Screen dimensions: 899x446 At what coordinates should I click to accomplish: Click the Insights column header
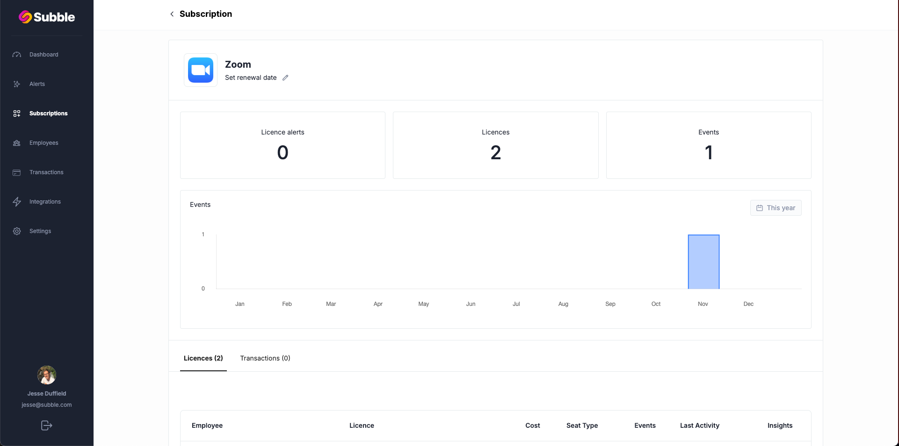pyautogui.click(x=780, y=425)
